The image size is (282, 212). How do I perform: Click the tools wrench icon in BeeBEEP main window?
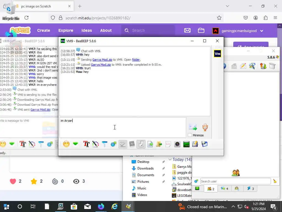pos(252,66)
